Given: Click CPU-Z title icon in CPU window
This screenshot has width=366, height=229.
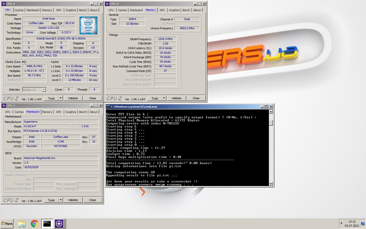Looking at the screenshot, I should [4, 4].
